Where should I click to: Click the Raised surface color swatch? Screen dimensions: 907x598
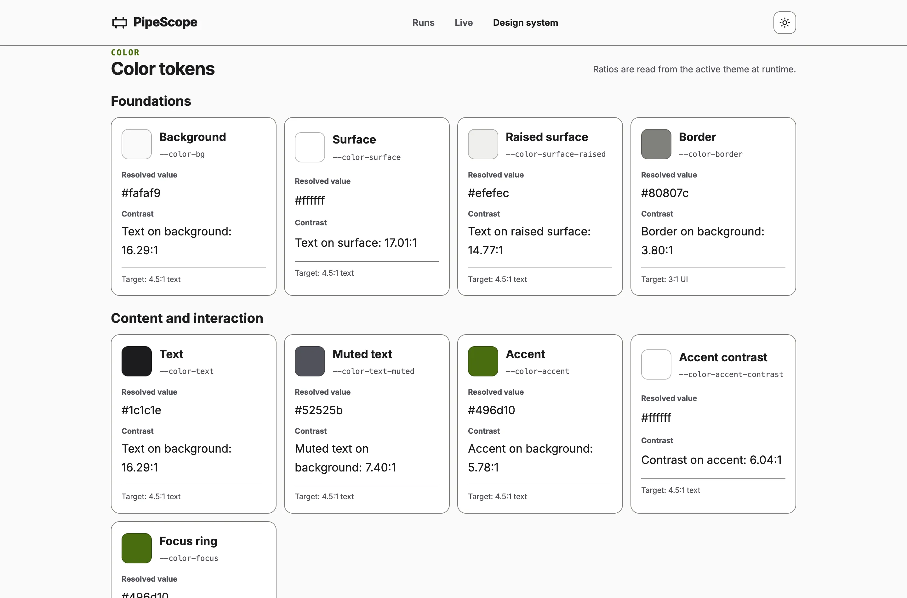click(483, 144)
